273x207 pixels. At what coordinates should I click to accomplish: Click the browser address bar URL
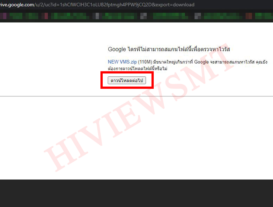tap(96, 5)
